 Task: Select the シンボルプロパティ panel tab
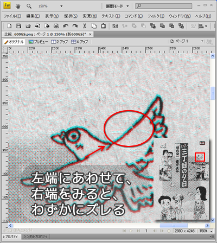pos(35,236)
